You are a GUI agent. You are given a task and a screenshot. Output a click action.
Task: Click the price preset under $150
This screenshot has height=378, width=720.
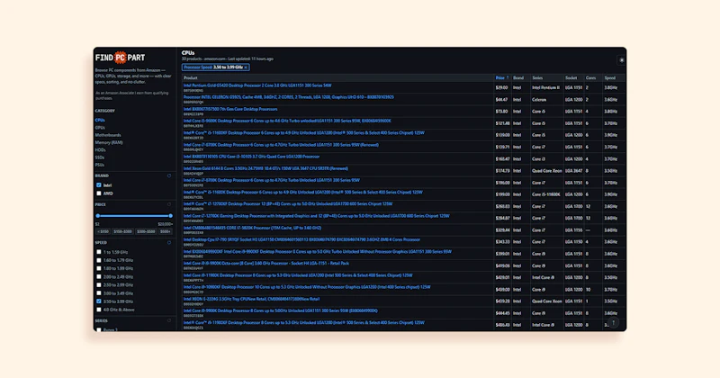103,232
